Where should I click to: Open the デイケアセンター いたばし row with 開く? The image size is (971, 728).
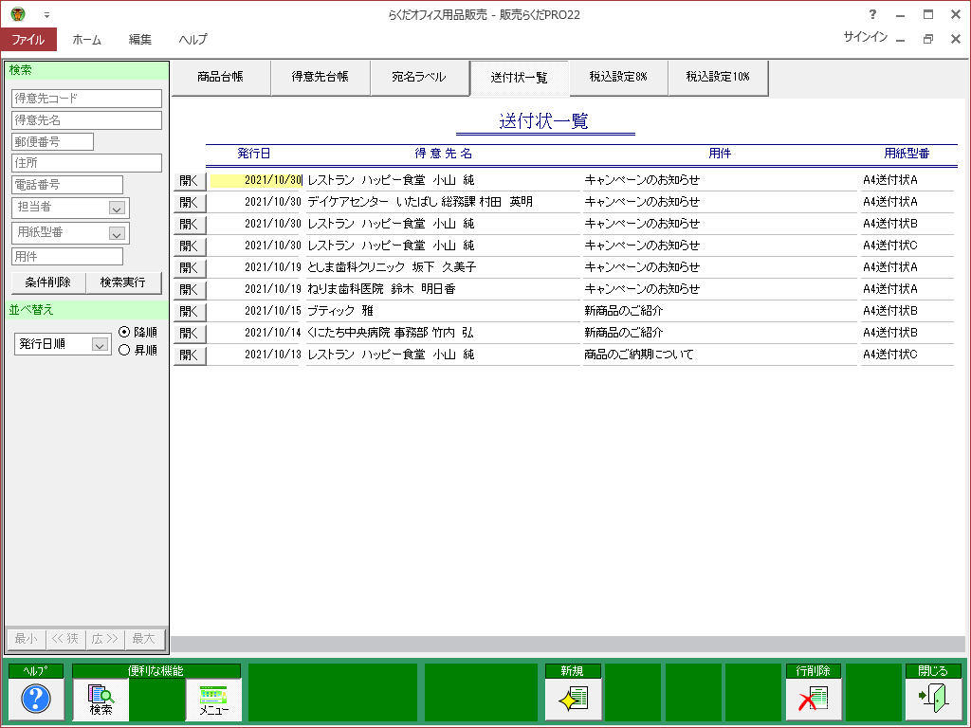190,203
